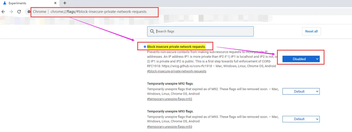
Task: Click the 'Chrome' label in address bar
Action: pos(39,12)
